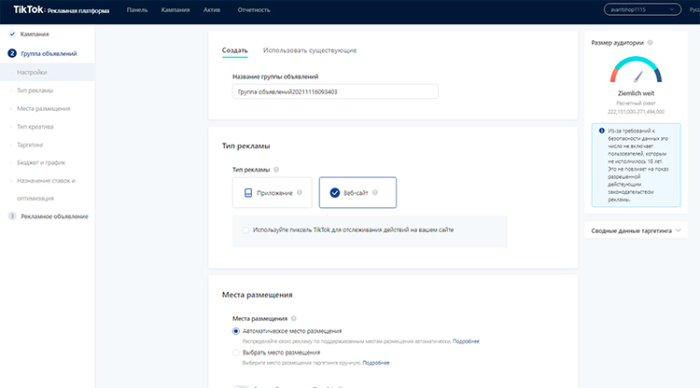Select Выбрать место размещения radio button
Screen dimensions: 700x388
click(235, 353)
